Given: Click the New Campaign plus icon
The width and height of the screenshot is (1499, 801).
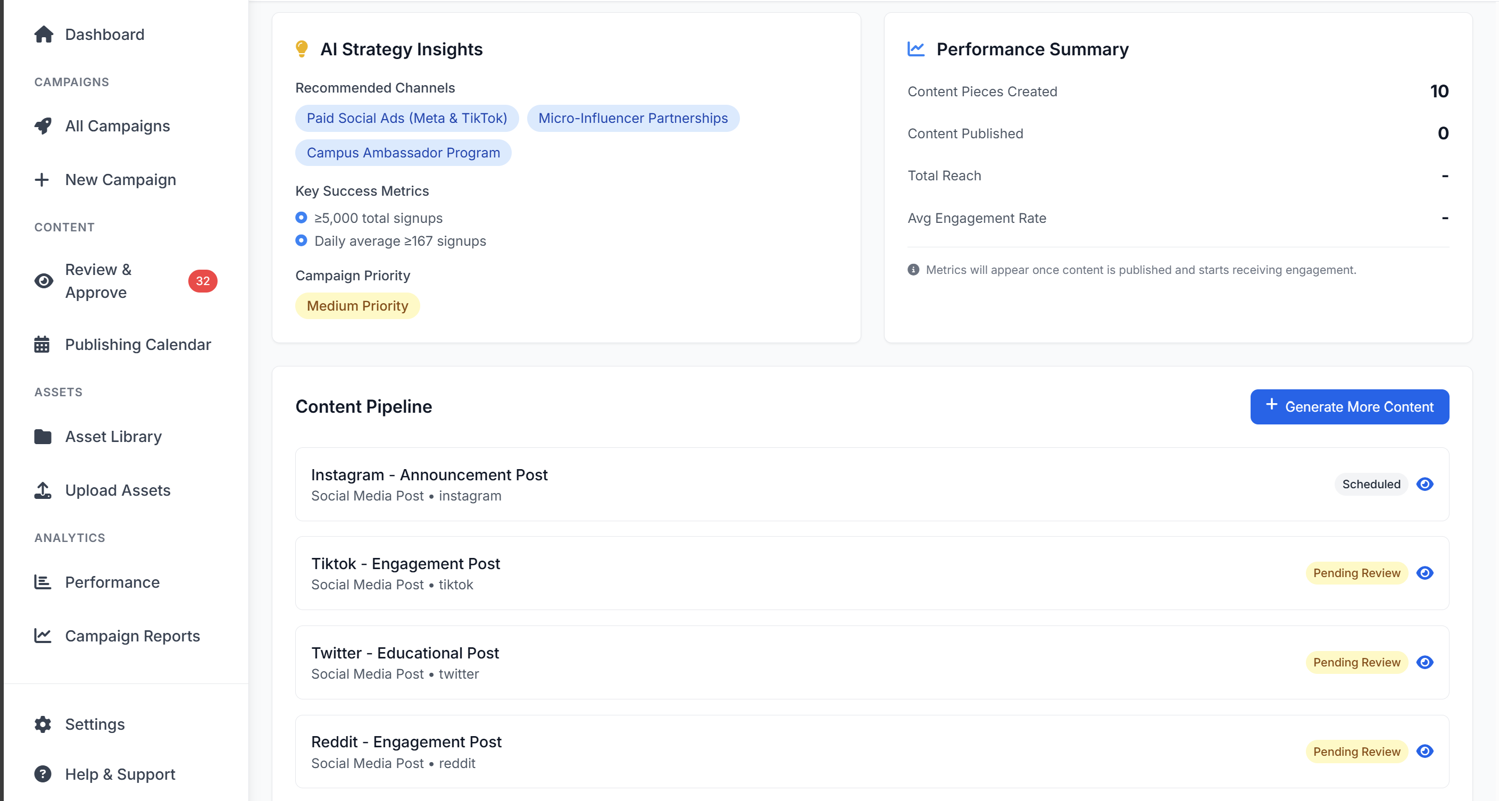Looking at the screenshot, I should click(x=42, y=180).
